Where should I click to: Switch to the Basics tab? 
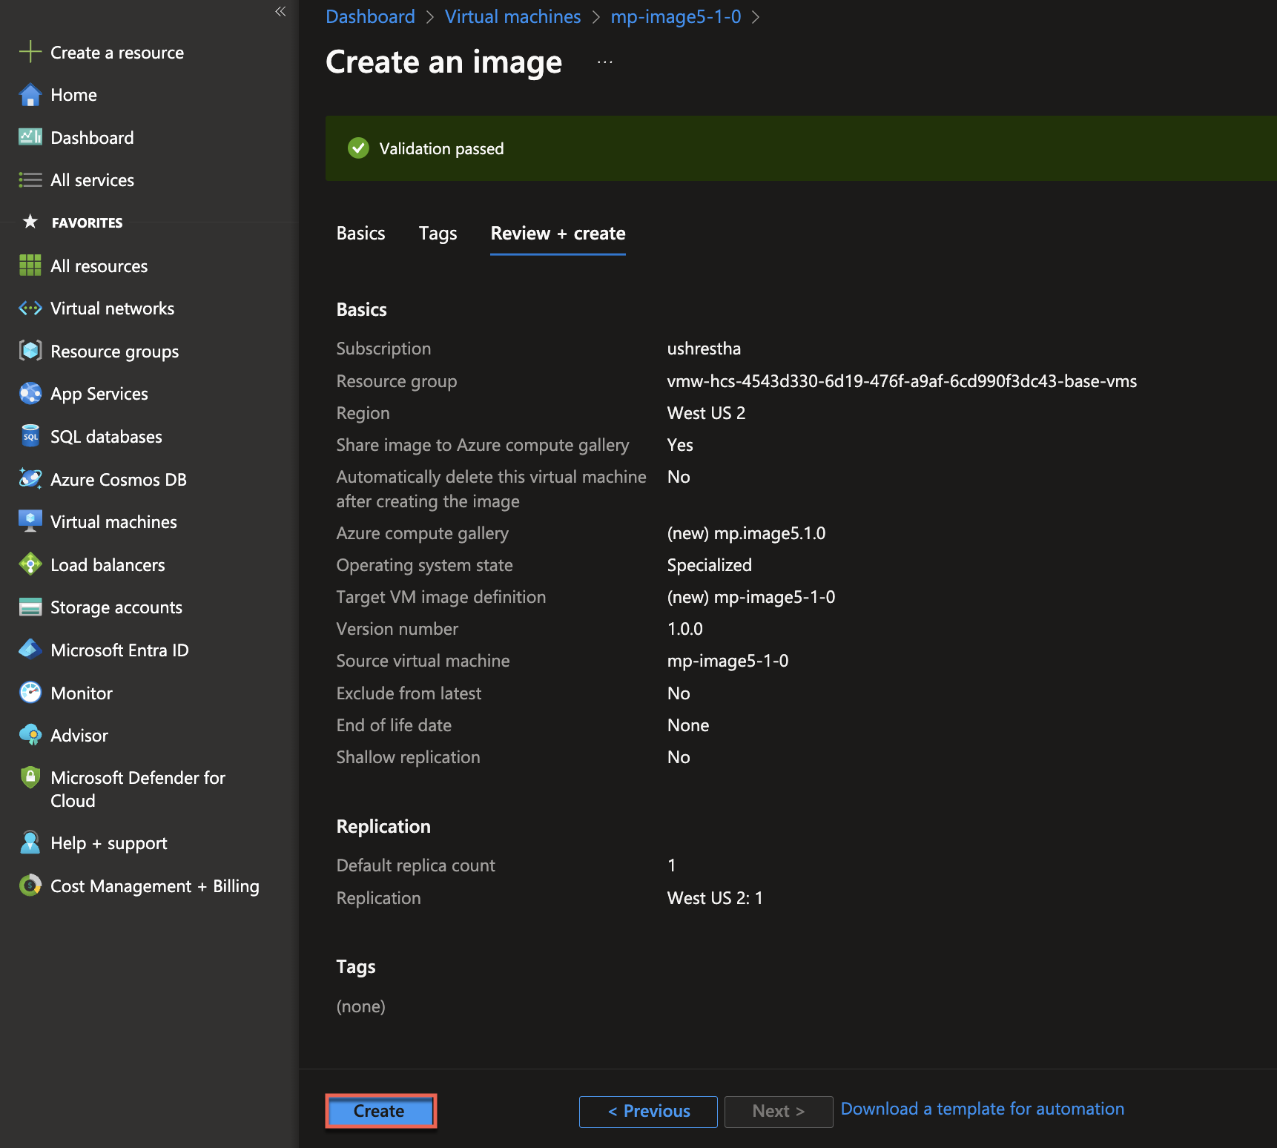tap(361, 234)
